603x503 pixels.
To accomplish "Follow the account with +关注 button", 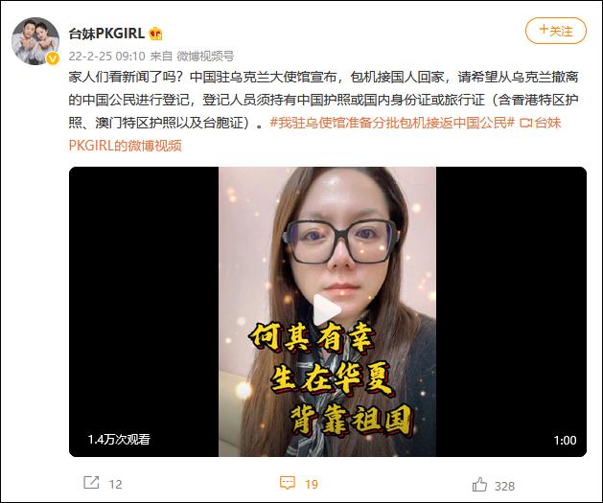I will point(556,31).
